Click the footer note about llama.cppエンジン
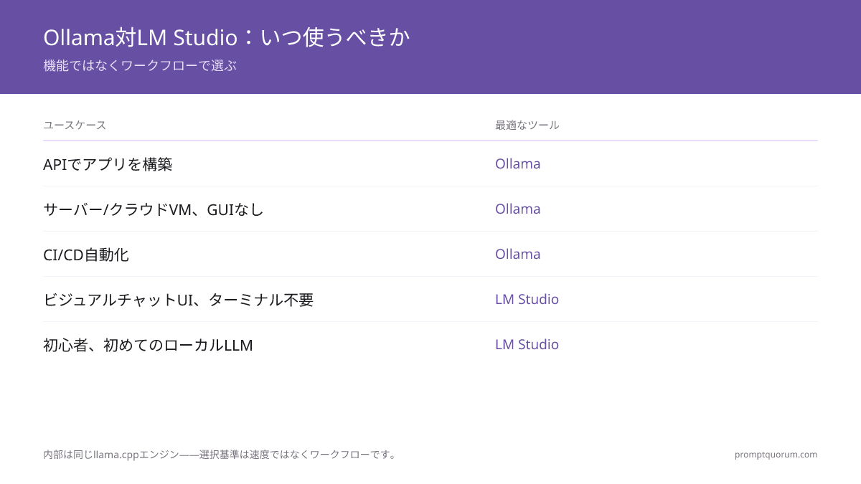This screenshot has width=861, height=484. pyautogui.click(x=221, y=455)
